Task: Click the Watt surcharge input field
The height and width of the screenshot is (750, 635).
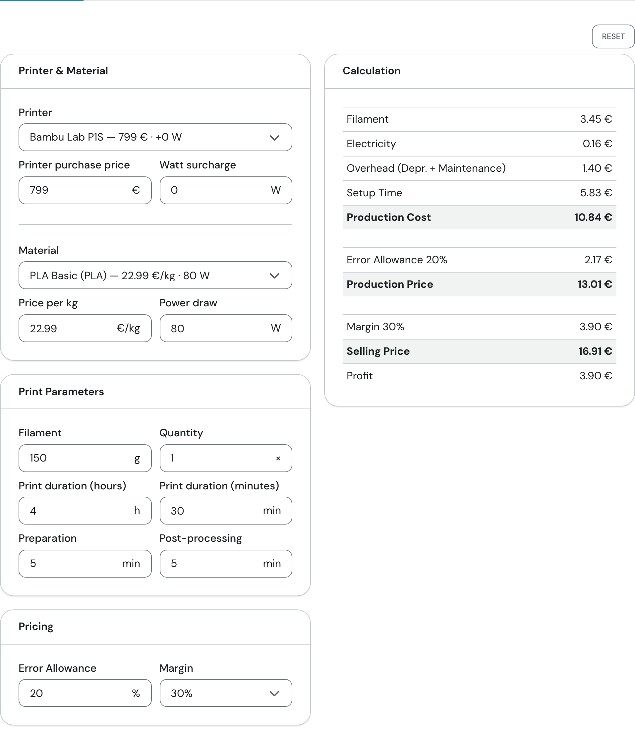Action: click(226, 190)
